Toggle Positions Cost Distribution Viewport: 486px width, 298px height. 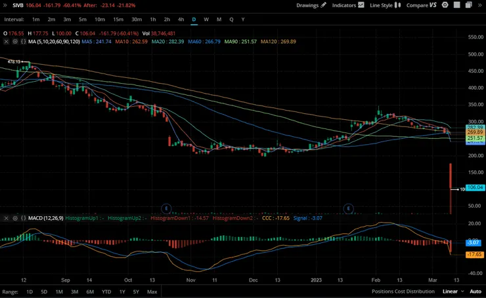coord(404,291)
